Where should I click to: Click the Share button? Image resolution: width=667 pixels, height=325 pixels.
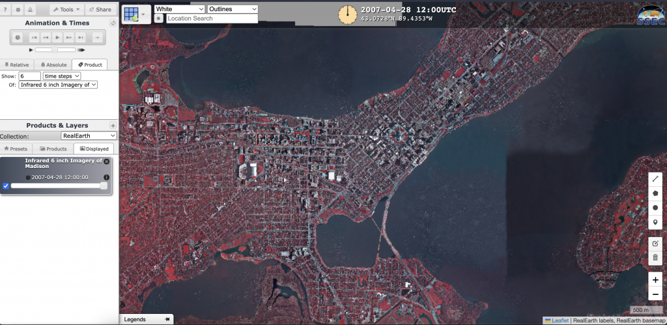(101, 9)
